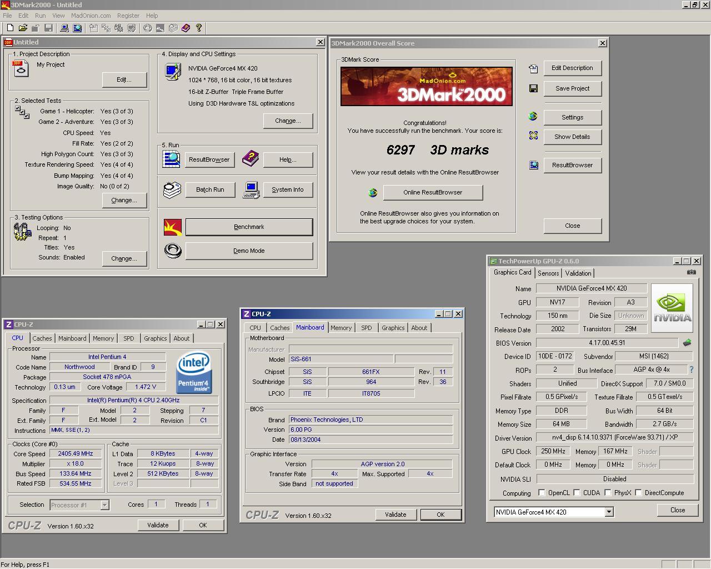The height and width of the screenshot is (569, 711).
Task: Open the File menu
Action: tap(7, 16)
